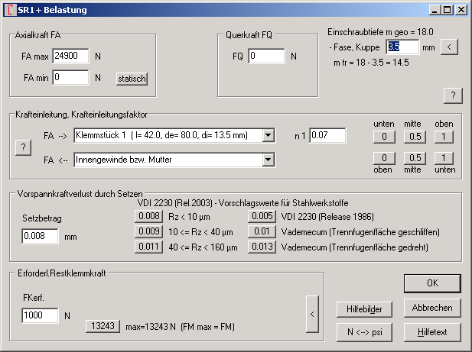Select the 0 'oben' button in the lower row

[384, 158]
